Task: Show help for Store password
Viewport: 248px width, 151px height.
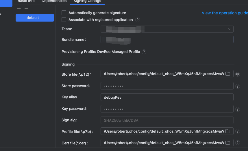Action: pos(237,86)
